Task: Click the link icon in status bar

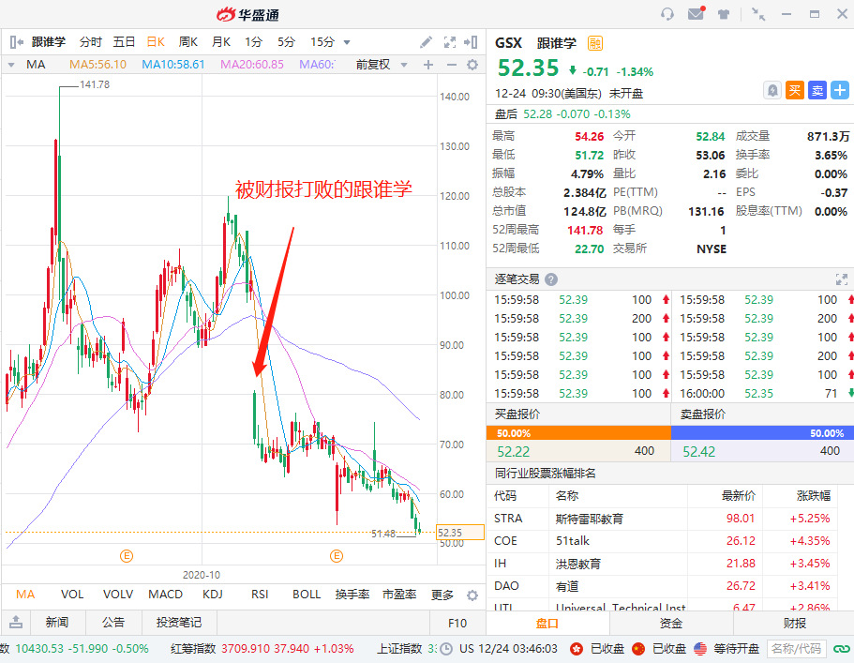Action: click(842, 649)
